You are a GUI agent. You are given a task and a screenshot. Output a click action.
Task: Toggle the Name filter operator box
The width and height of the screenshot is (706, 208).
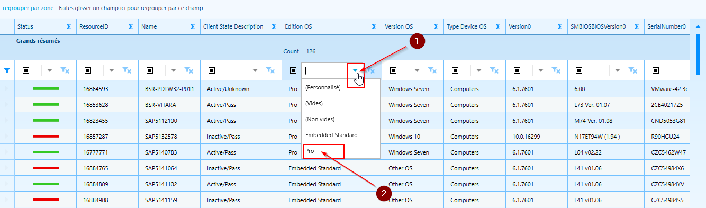(149, 70)
